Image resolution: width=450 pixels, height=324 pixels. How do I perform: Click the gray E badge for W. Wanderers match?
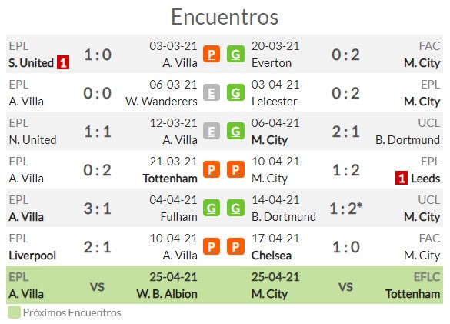pos(212,92)
